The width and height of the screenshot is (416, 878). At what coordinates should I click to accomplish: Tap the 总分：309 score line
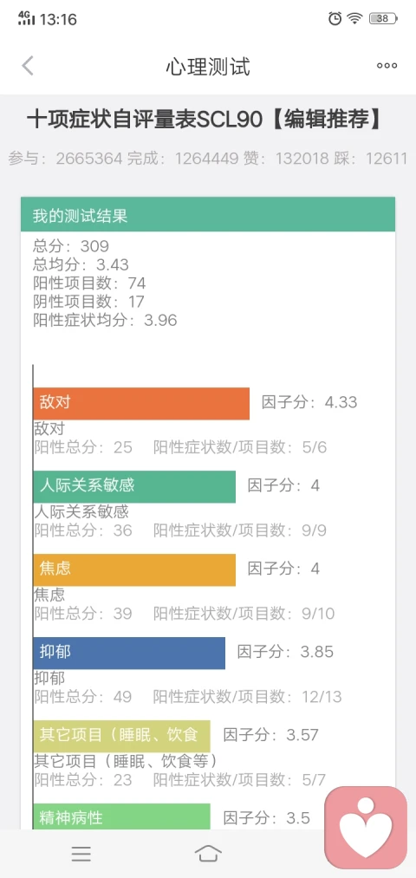(71, 246)
